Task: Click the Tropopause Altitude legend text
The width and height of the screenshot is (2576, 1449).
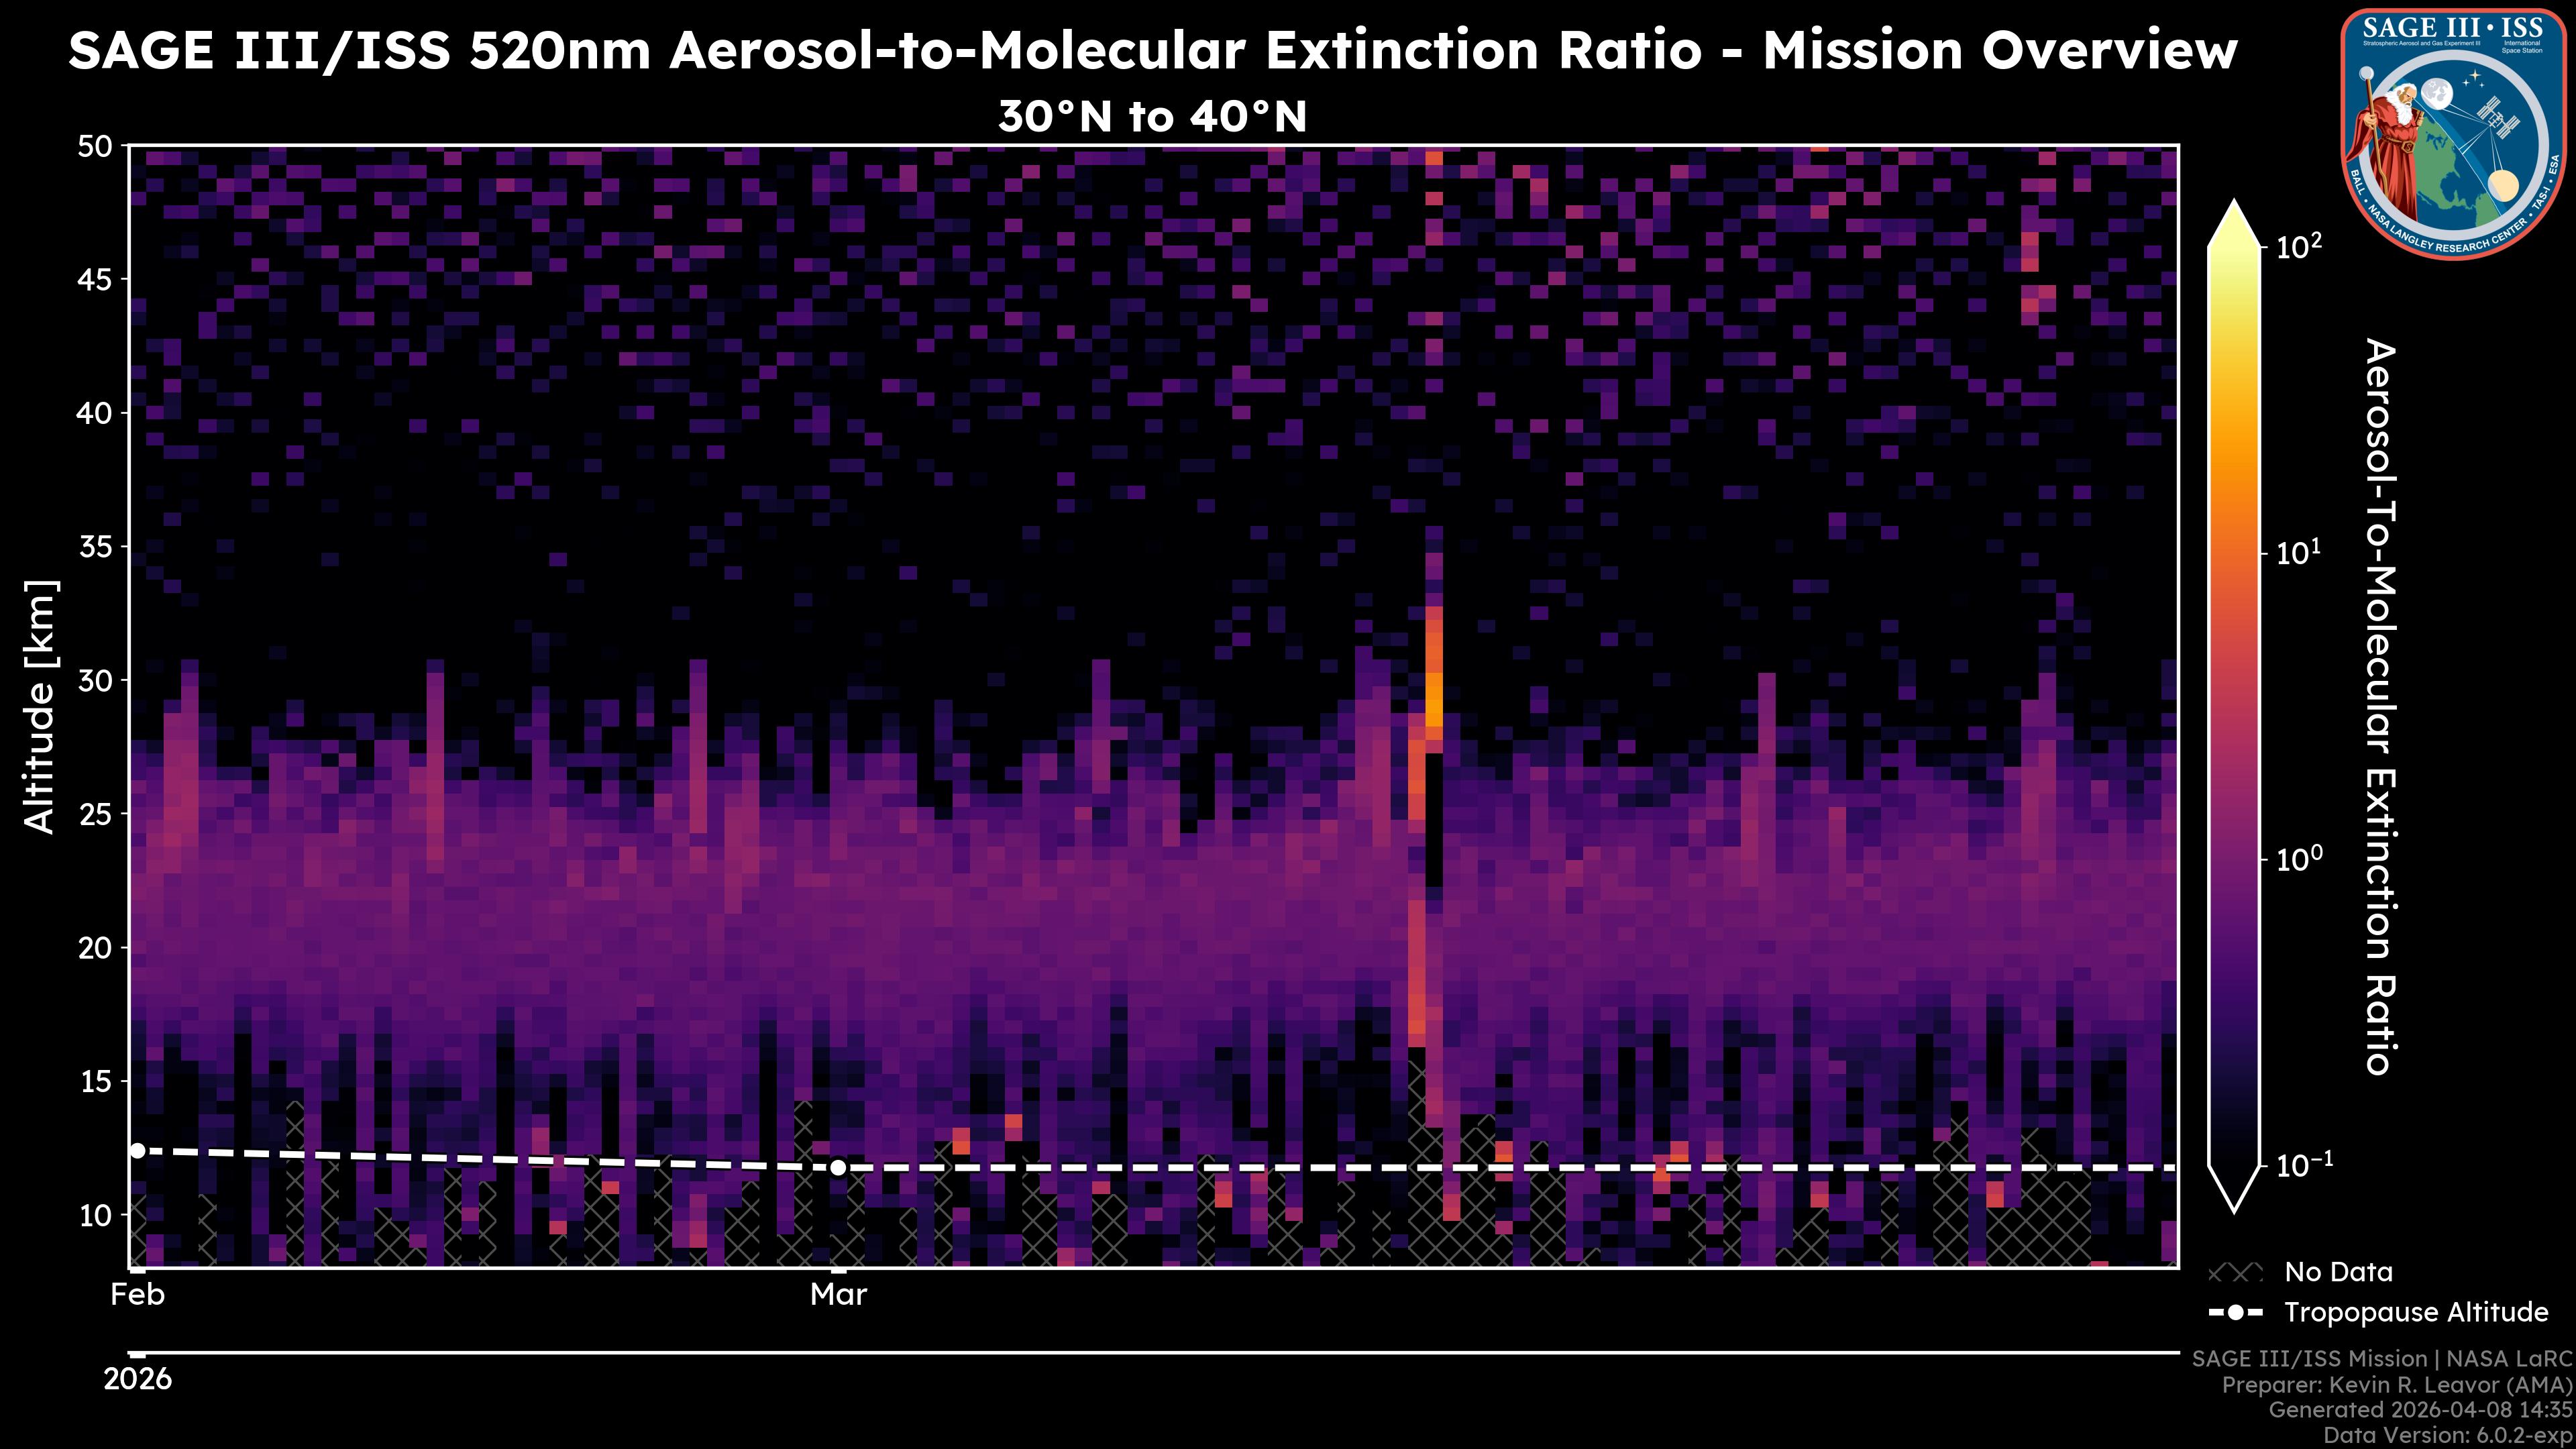Action: pyautogui.click(x=2416, y=1312)
